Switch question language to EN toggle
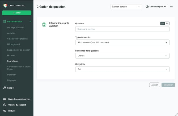The width and height of the screenshot is (178, 116). 167,23
